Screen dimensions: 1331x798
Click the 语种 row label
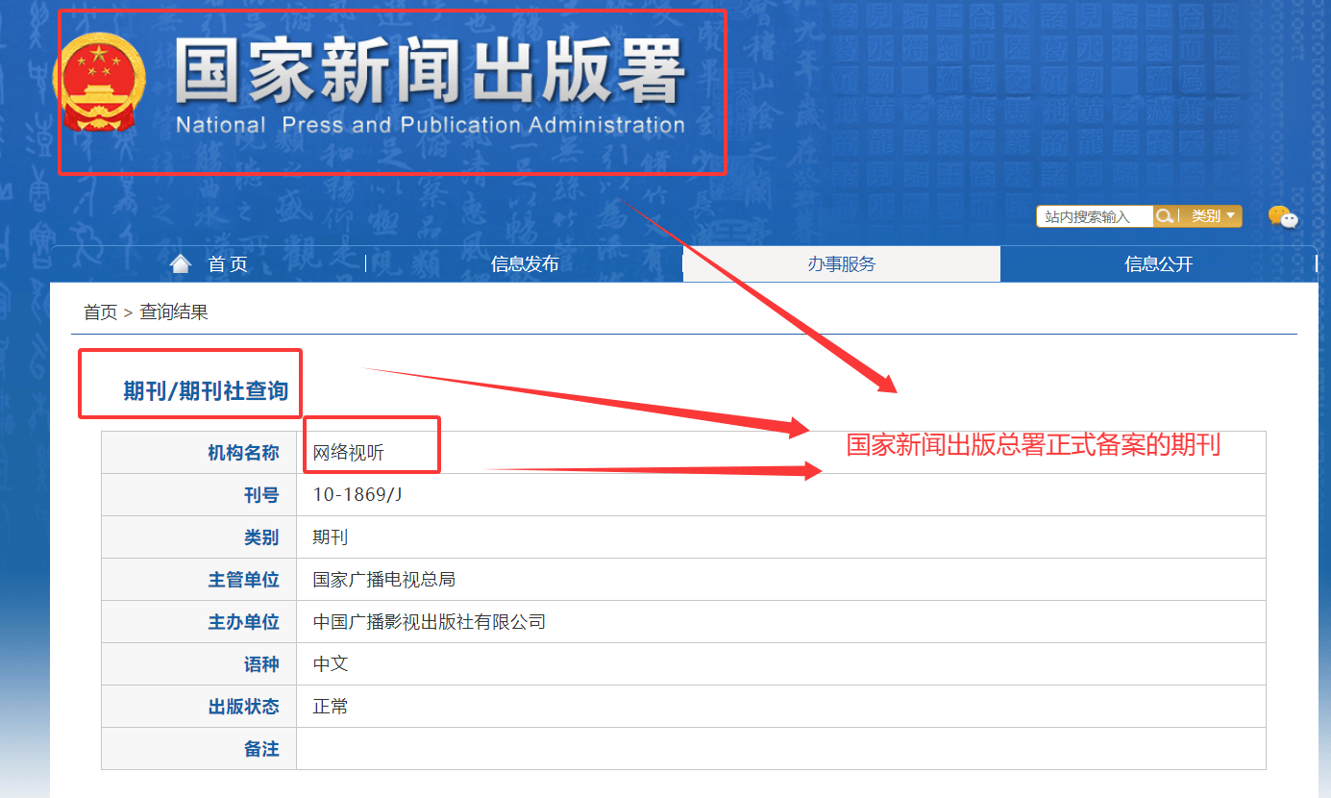[x=261, y=664]
